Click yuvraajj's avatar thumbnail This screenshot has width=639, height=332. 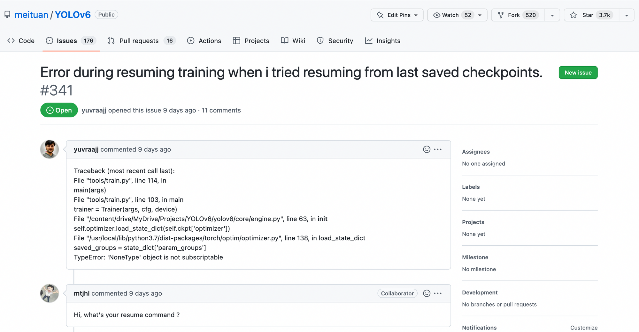click(50, 149)
